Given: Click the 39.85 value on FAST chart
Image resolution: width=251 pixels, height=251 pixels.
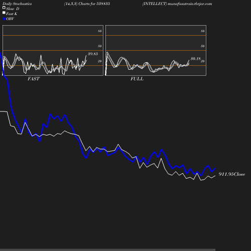Looking at the screenshot, I should coord(93,54).
